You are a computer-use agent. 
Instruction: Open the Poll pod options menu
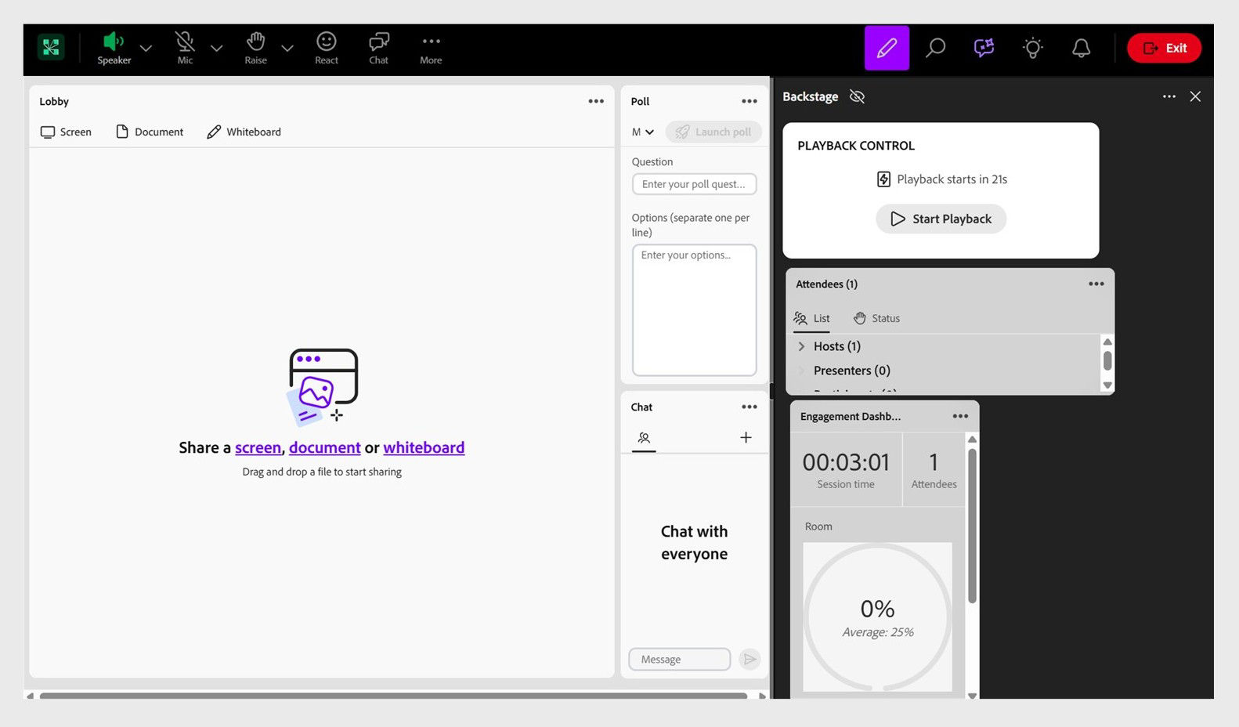tap(750, 101)
